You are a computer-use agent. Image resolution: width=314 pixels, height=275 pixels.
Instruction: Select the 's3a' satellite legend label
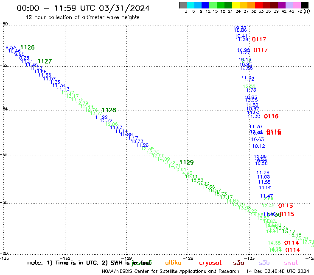pyautogui.click(x=238, y=263)
